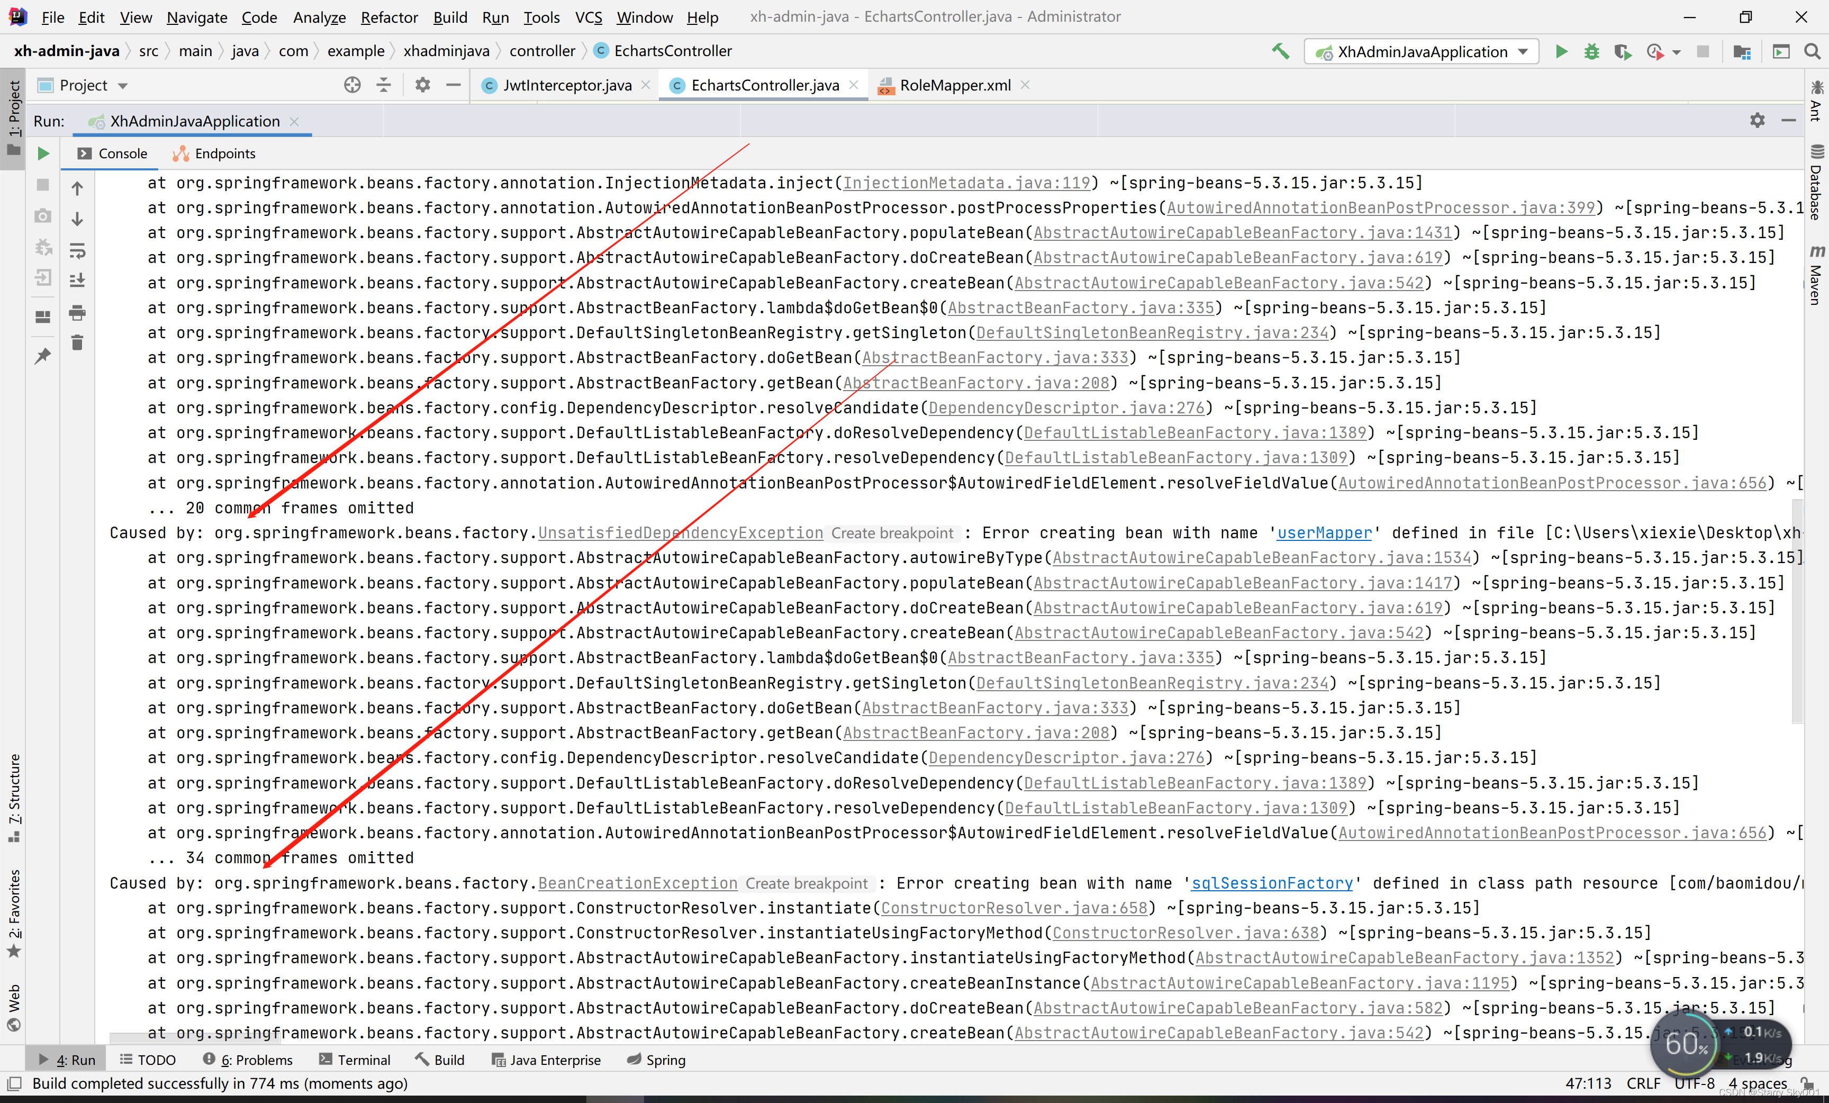
Task: Run with coverage shield icon
Action: pos(1623,51)
